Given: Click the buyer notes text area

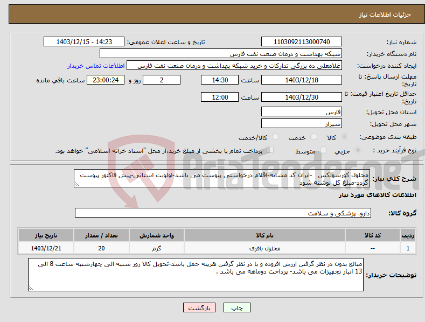Looking at the screenshot, I should [x=196, y=275].
